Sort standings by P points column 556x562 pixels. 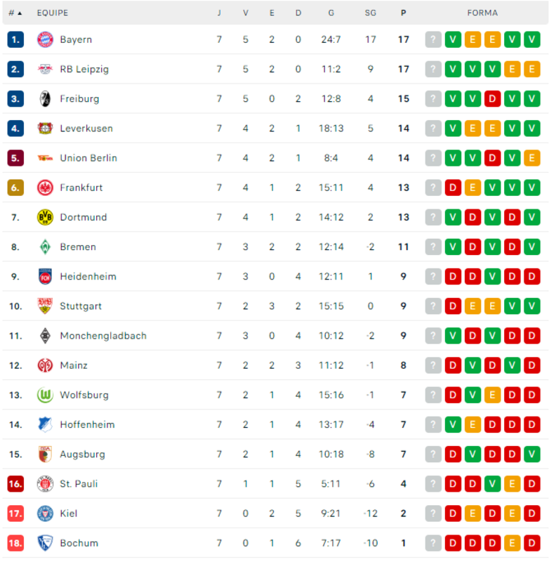click(x=403, y=13)
